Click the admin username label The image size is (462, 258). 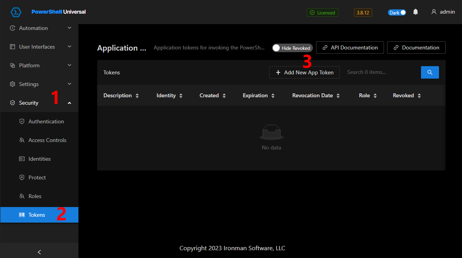(x=447, y=12)
